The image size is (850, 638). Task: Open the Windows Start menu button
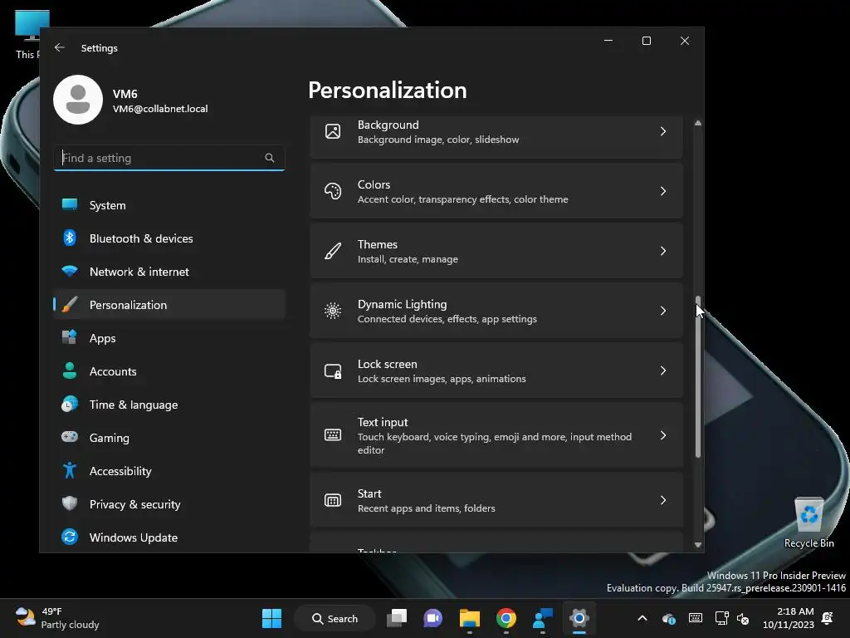tap(271, 618)
